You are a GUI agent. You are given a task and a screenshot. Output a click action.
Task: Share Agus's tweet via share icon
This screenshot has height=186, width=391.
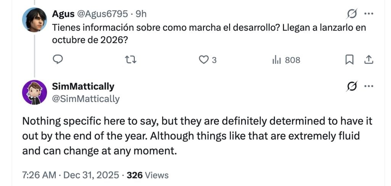369,60
